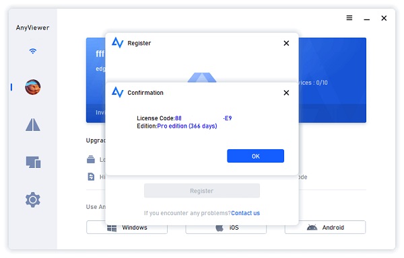Open the user profile avatar

[x=33, y=87]
